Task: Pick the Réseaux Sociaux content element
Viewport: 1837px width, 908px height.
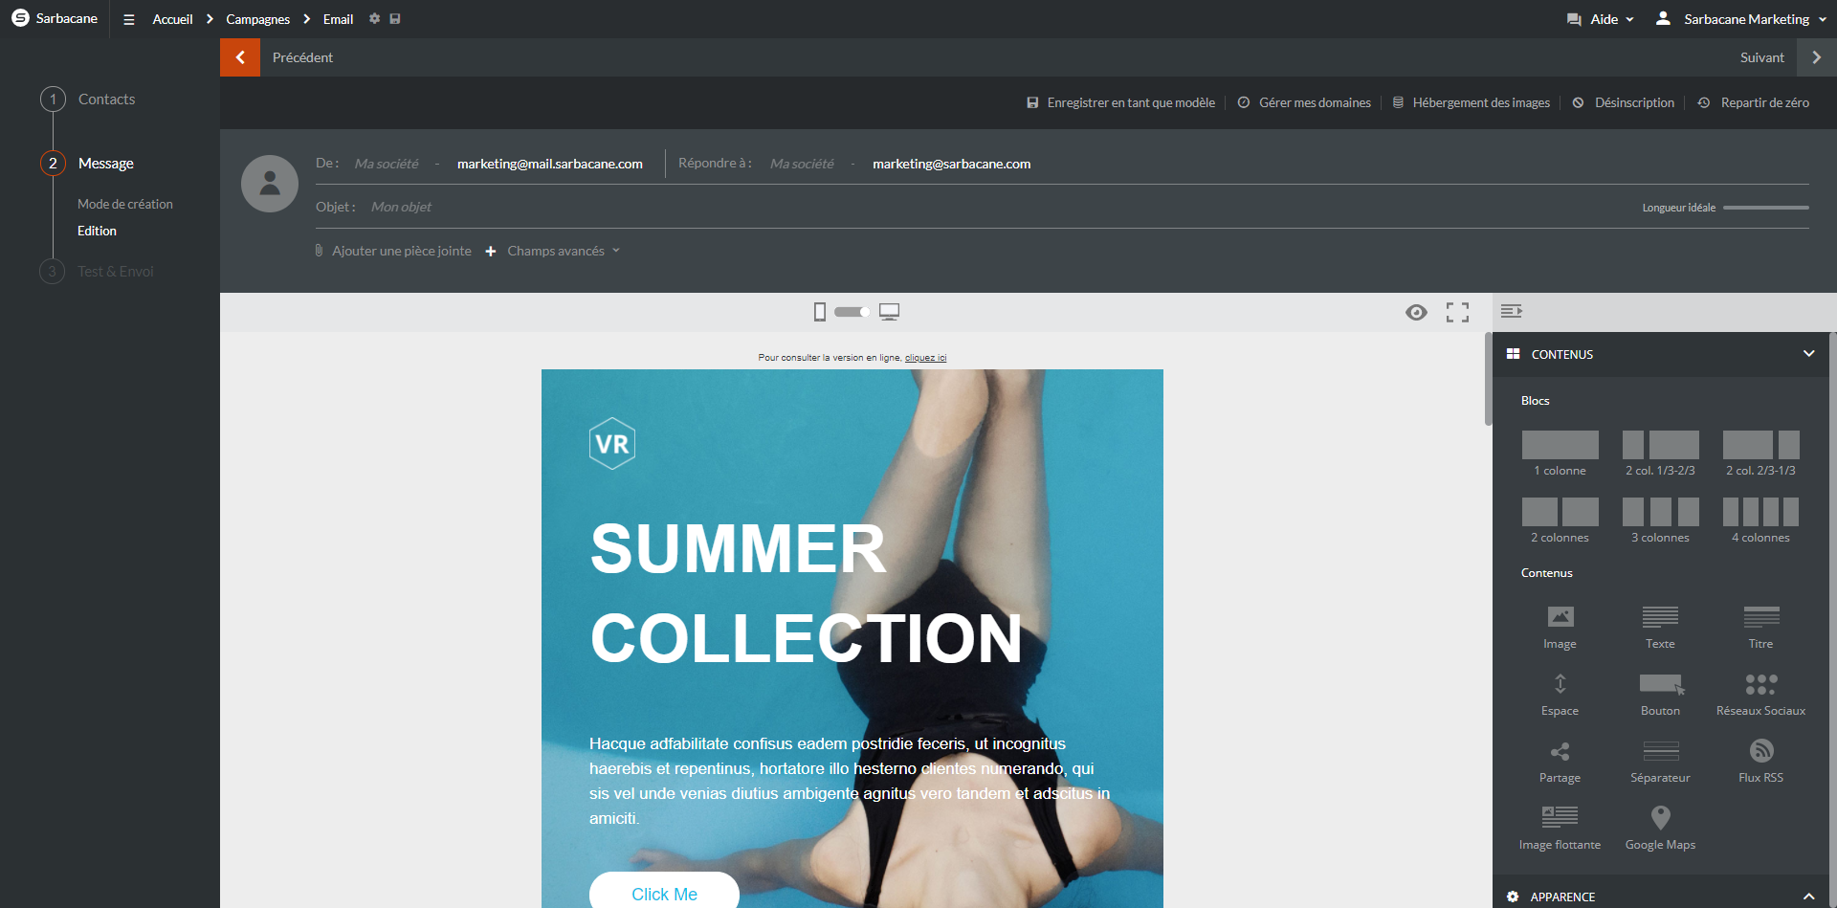Action: pos(1761,694)
